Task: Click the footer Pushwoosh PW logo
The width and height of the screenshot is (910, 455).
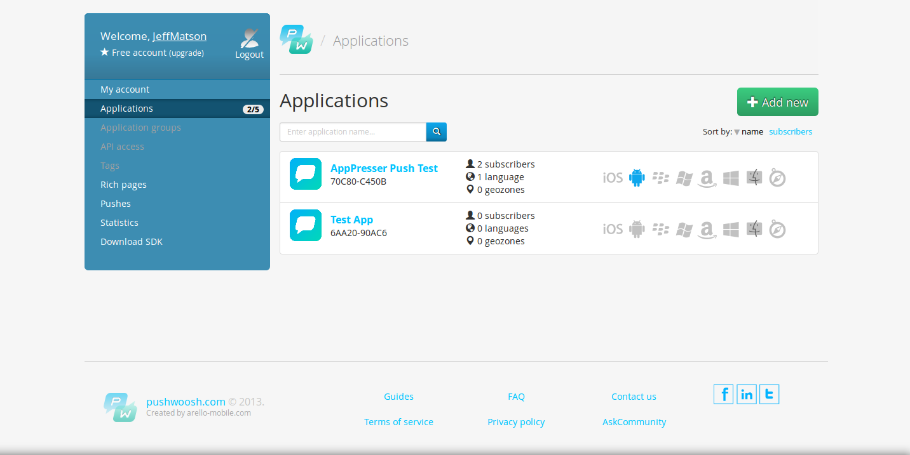Action: [x=121, y=407]
